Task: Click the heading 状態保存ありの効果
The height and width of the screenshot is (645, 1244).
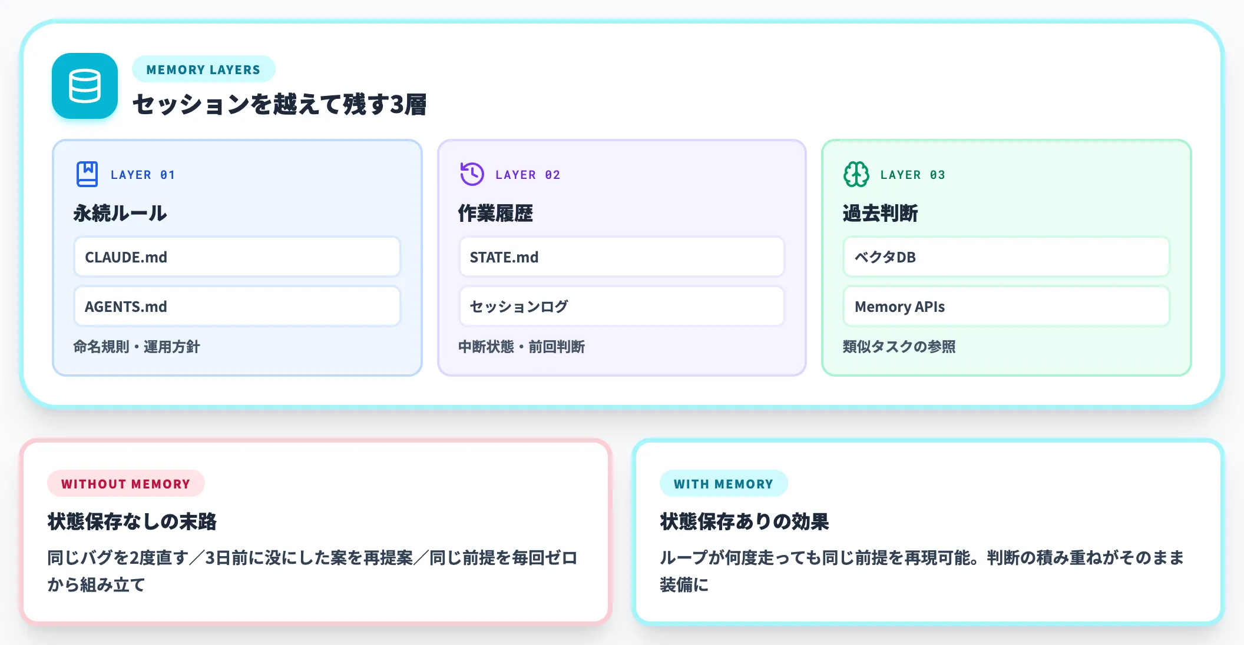Action: tap(745, 521)
